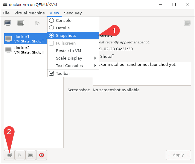Open the Send Key menu
This screenshot has width=195, height=164.
point(73,13)
